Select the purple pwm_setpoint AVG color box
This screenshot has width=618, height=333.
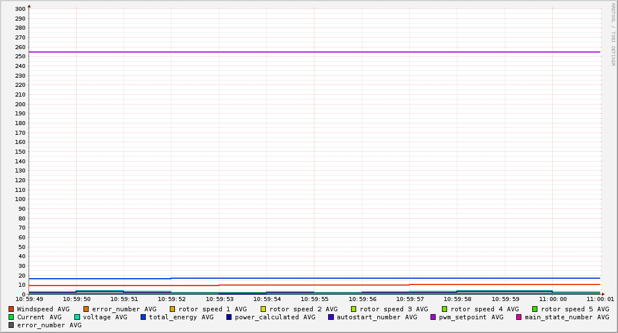click(x=433, y=317)
